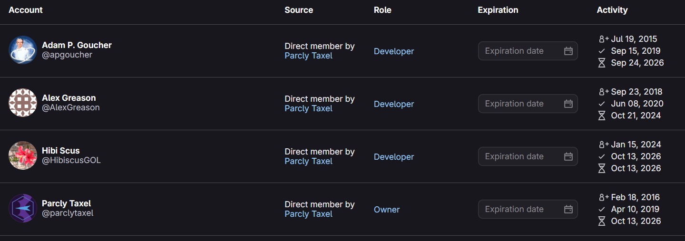Click the Account column header
The image size is (685, 241).
(x=26, y=10)
